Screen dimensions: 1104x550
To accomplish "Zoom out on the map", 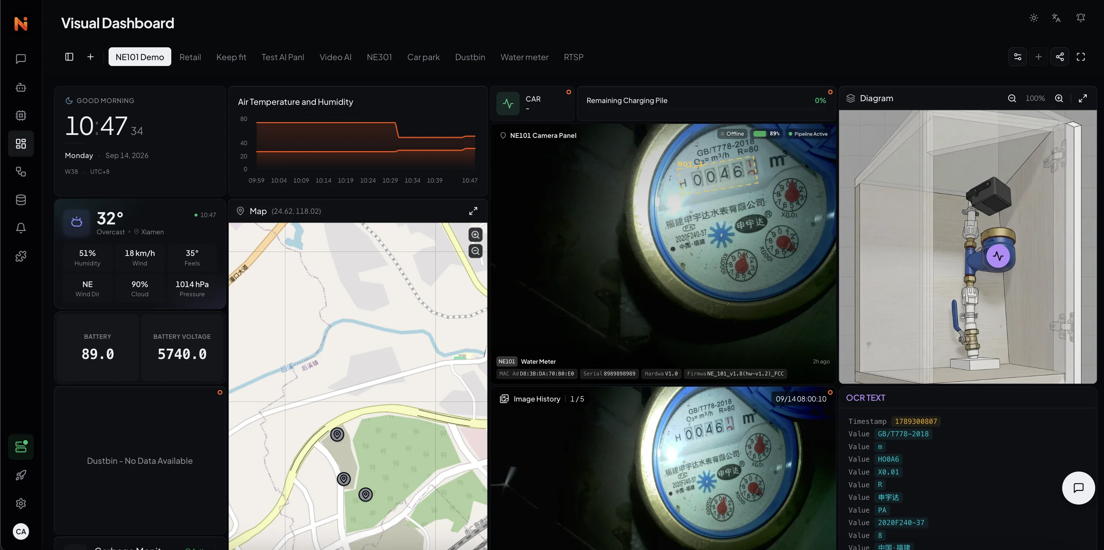I will (x=475, y=251).
